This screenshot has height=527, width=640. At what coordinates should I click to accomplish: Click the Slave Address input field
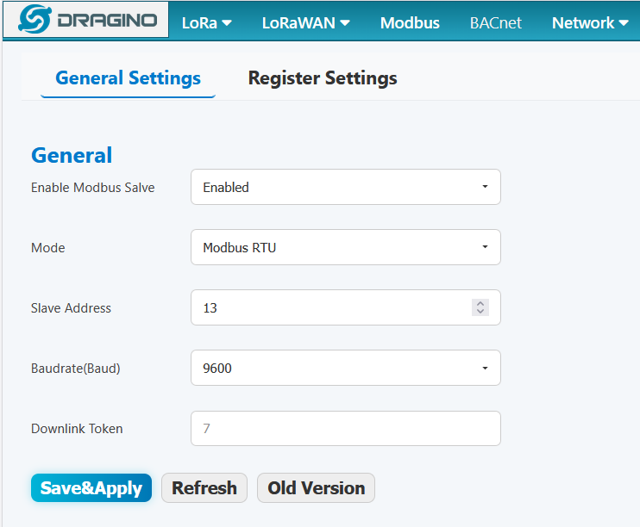point(346,307)
